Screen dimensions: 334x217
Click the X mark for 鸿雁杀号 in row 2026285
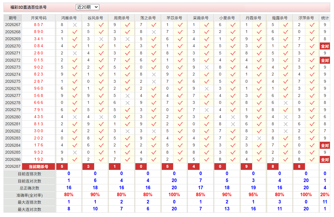pyautogui.click(x=75, y=152)
